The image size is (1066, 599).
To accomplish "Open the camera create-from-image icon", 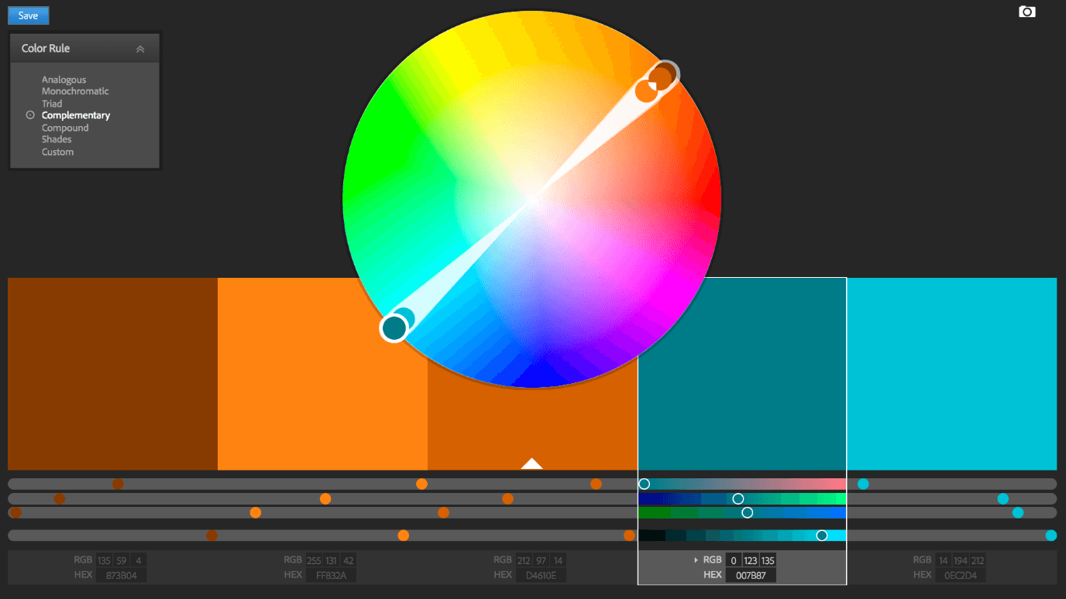I will [x=1026, y=12].
